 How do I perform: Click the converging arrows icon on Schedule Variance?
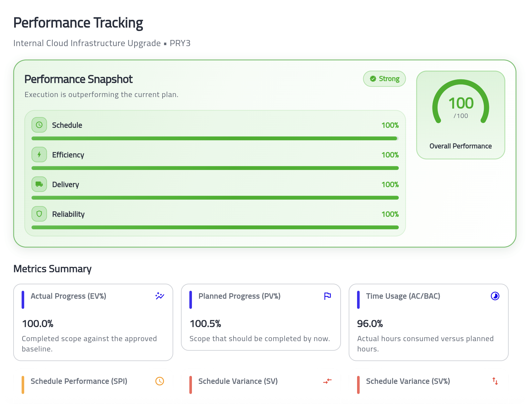point(327,381)
